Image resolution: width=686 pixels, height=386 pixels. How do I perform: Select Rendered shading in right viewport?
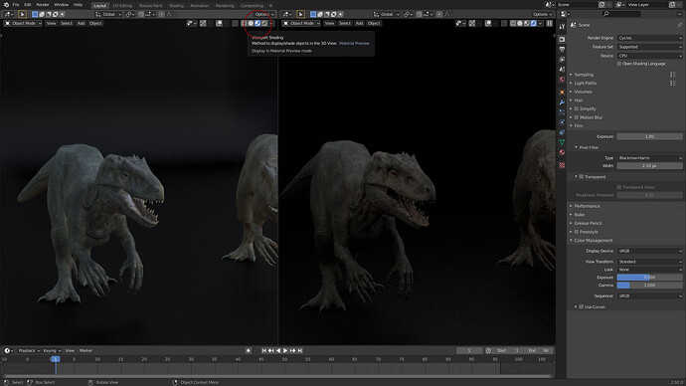pos(534,23)
